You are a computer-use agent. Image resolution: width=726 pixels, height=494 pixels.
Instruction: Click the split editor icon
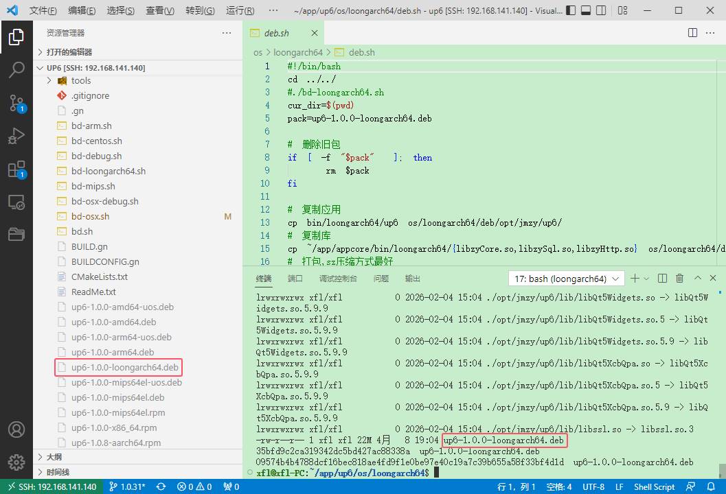pyautogui.click(x=693, y=33)
